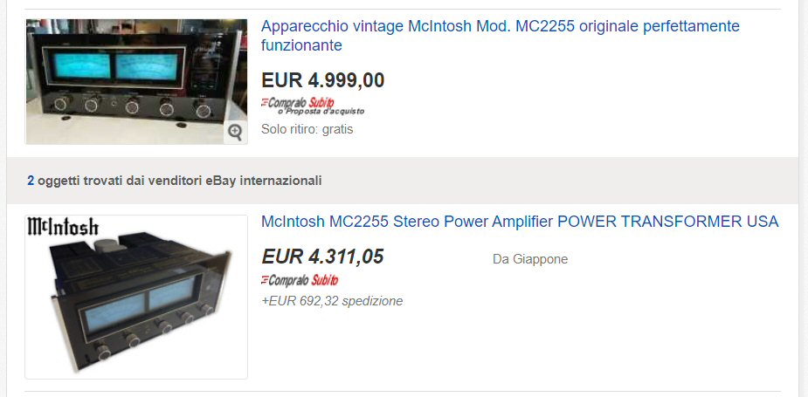Click the McIntosh logo on second listing image

[x=62, y=227]
